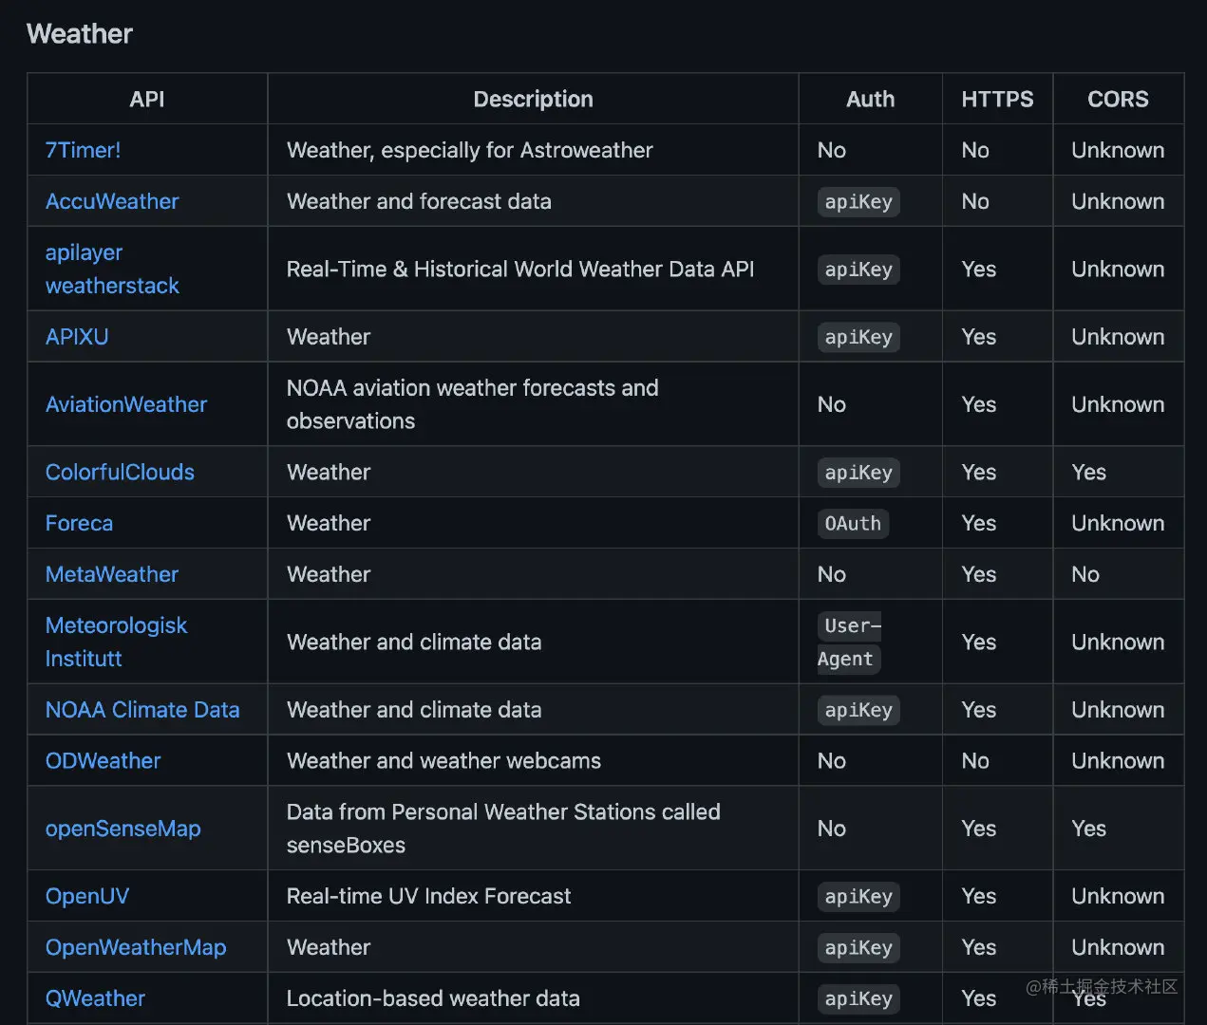This screenshot has height=1025, width=1207.
Task: Open the AccuWeather link
Action: (112, 201)
